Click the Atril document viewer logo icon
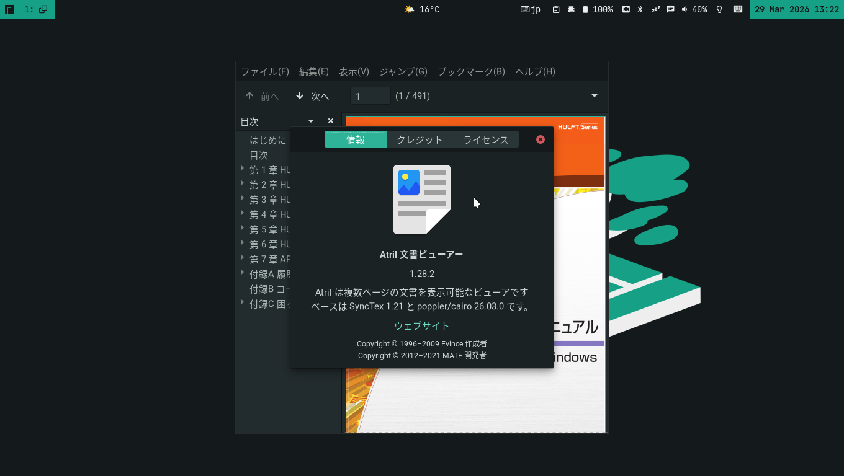The height and width of the screenshot is (476, 844). [422, 200]
